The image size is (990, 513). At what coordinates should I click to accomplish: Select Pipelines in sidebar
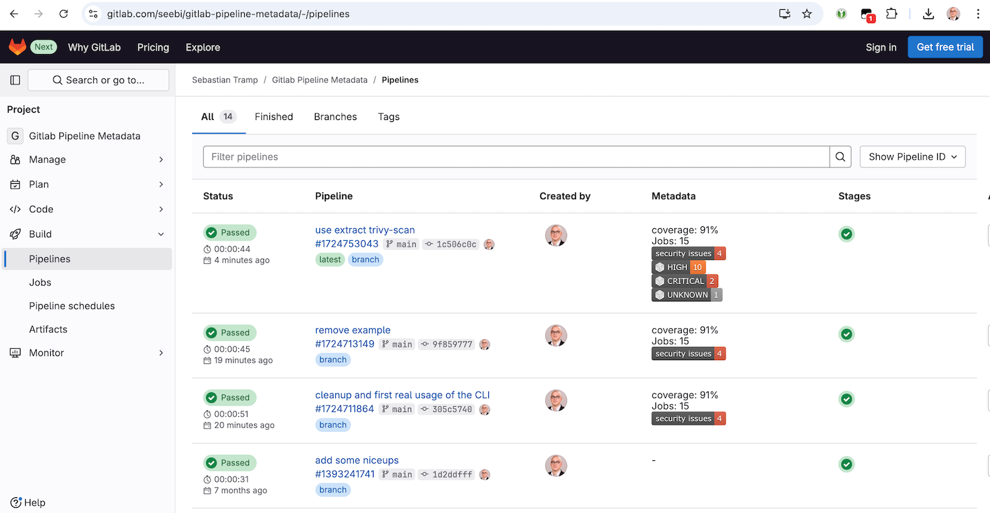point(86,259)
